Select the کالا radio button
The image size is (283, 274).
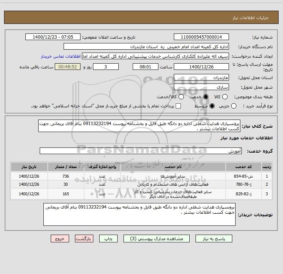point(225,97)
